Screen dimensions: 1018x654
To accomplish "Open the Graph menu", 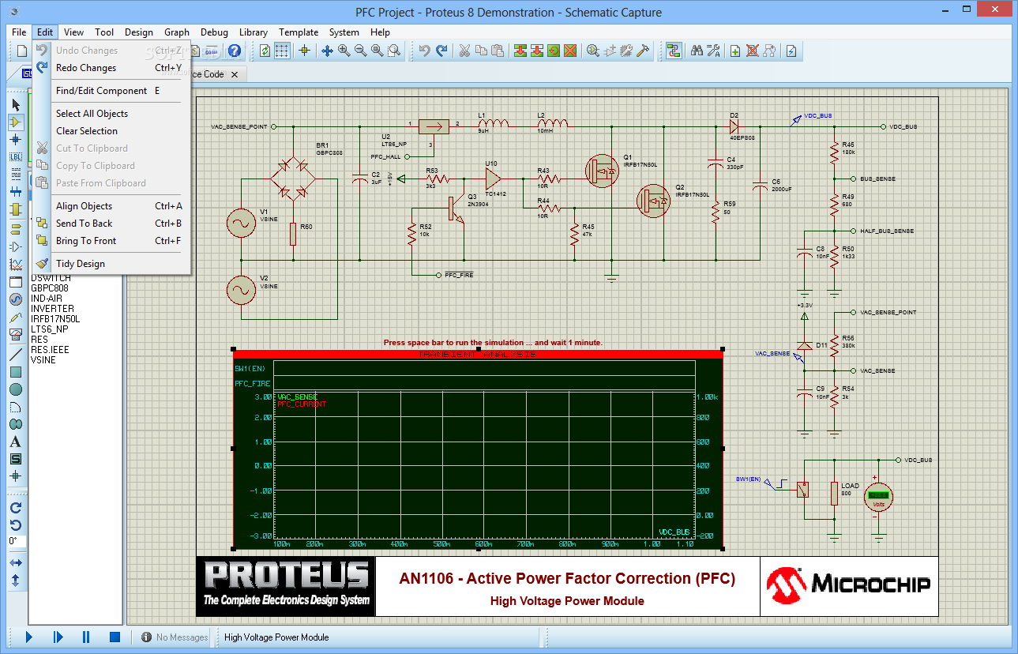I will (x=177, y=32).
